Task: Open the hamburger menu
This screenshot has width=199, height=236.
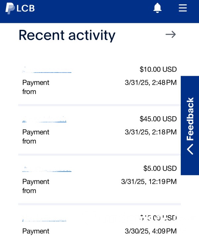Action: (183, 8)
